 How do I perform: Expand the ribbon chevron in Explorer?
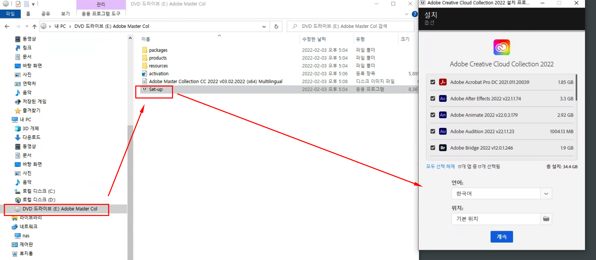(406, 14)
